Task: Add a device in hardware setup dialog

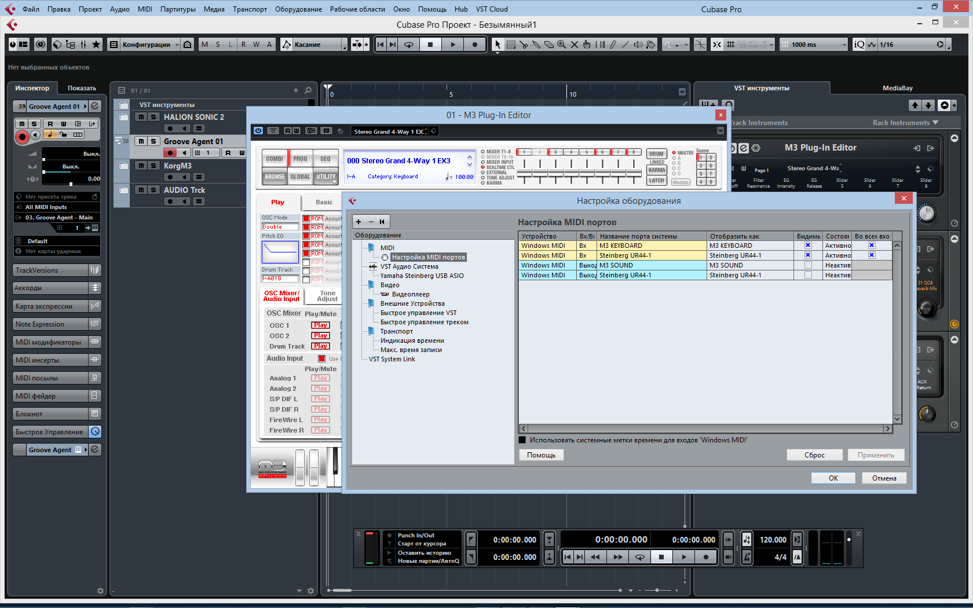Action: (359, 222)
